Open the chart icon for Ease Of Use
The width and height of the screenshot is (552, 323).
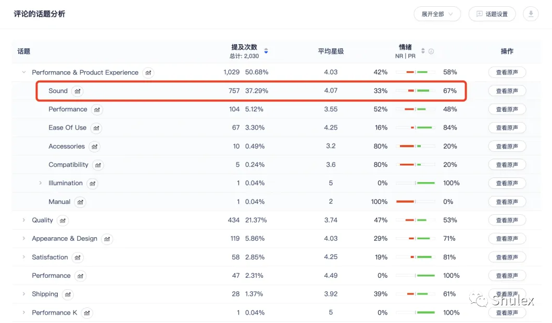click(x=96, y=128)
